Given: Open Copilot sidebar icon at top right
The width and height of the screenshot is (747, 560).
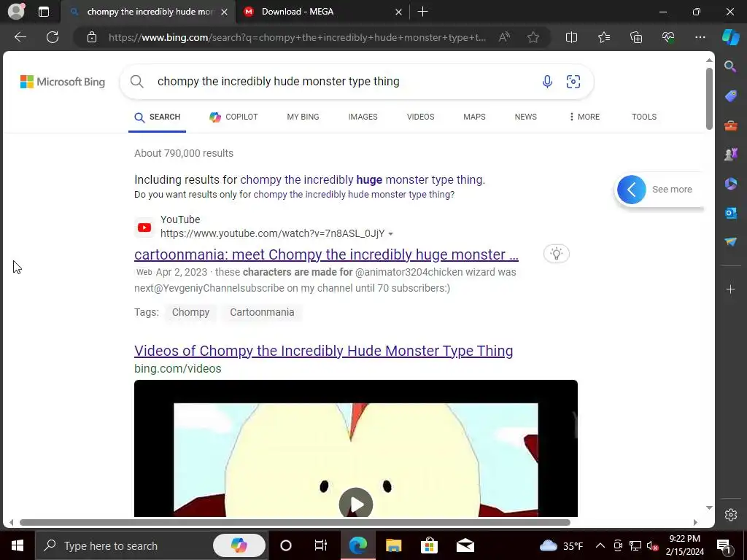Looking at the screenshot, I should coord(730,37).
